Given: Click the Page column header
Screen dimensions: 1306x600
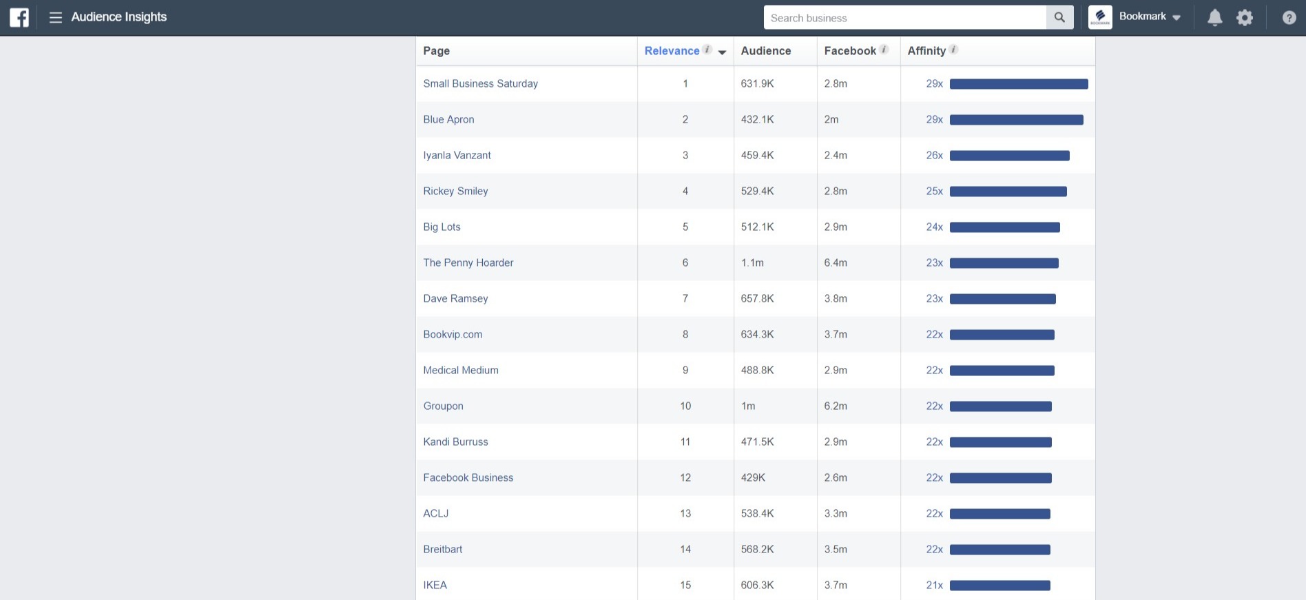Looking at the screenshot, I should 436,51.
